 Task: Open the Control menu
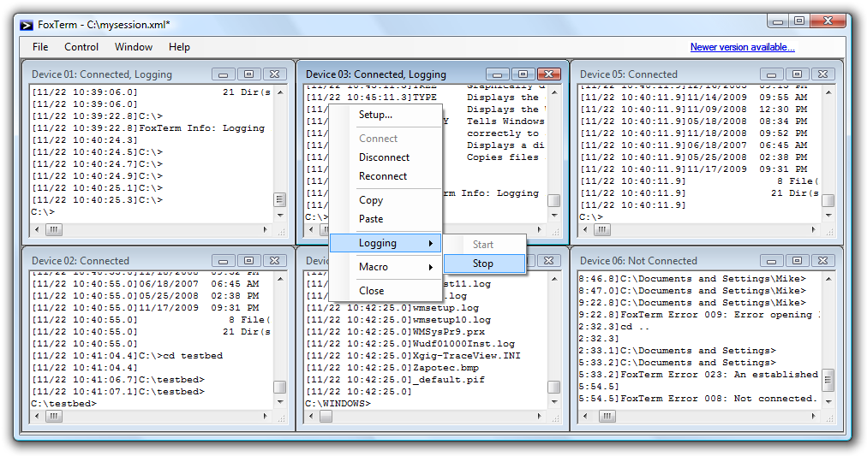(81, 47)
